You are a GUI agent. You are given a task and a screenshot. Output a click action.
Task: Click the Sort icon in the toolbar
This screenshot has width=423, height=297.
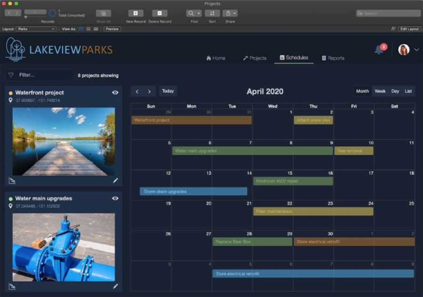pyautogui.click(x=212, y=14)
